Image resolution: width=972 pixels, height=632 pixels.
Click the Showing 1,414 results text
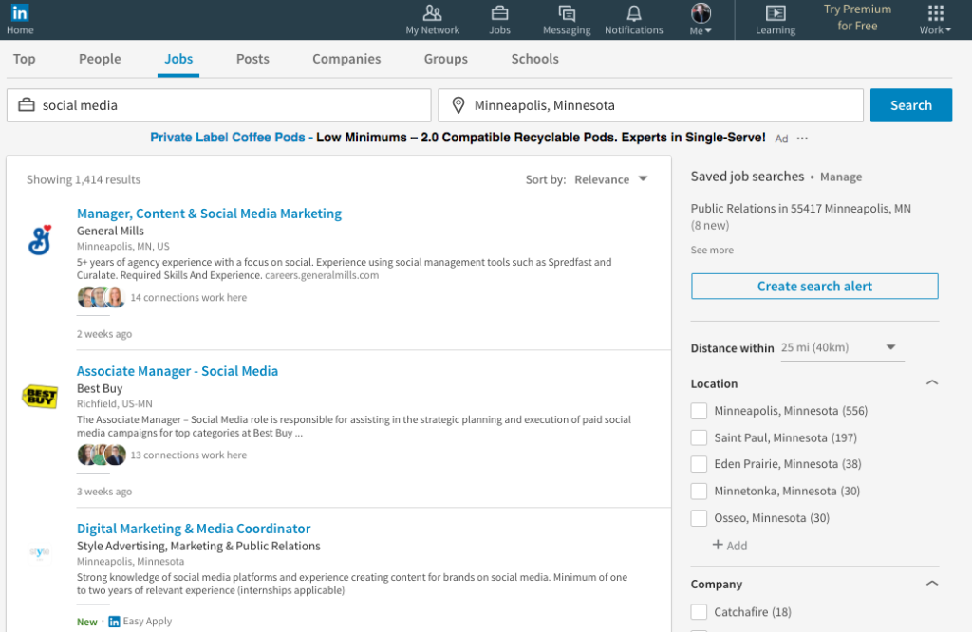(x=84, y=179)
